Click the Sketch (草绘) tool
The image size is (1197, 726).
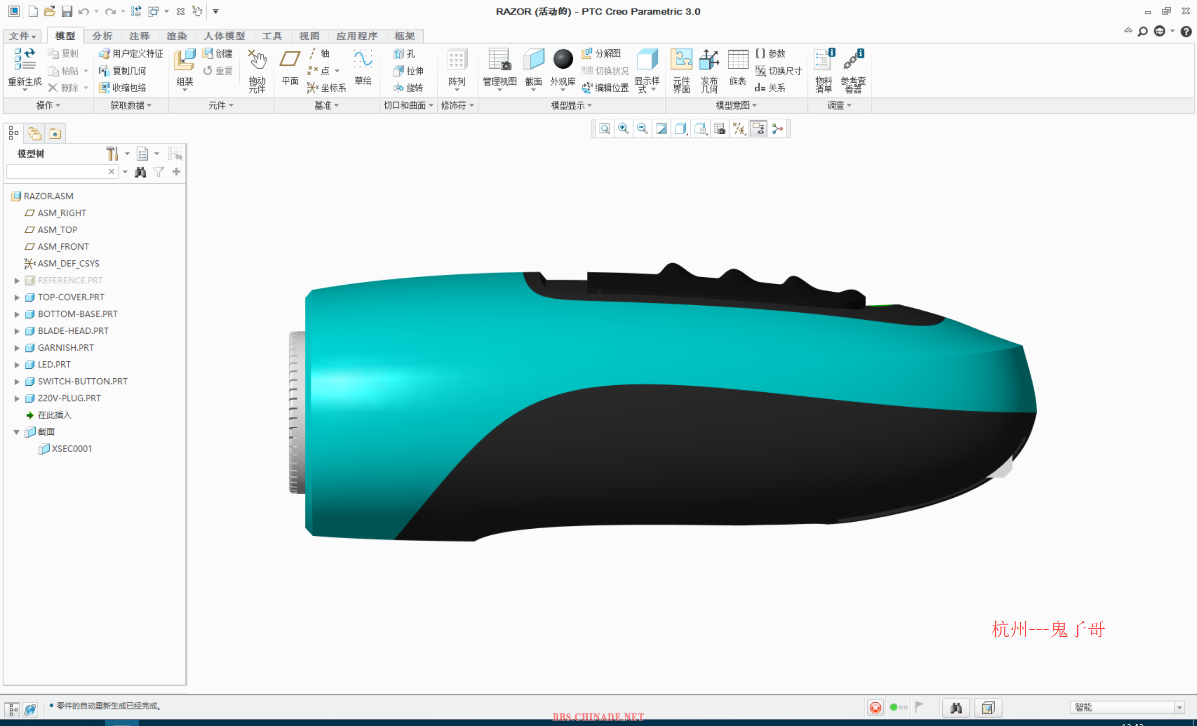click(x=363, y=59)
